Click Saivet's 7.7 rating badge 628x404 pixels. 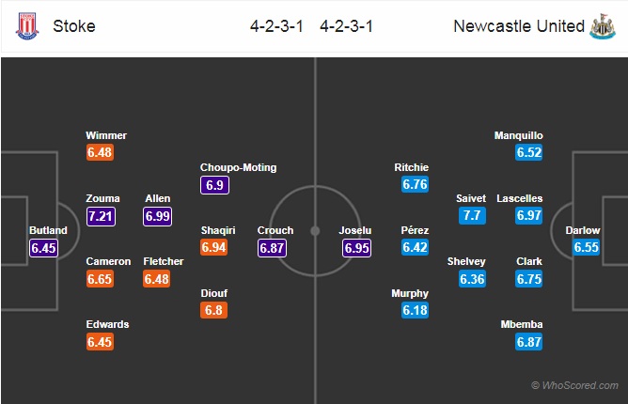472,215
